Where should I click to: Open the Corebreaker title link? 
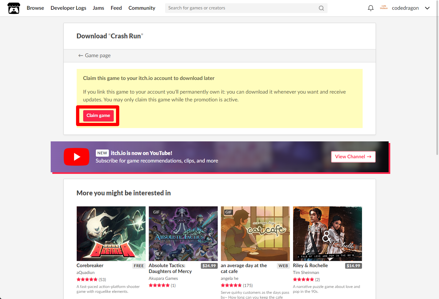90,266
